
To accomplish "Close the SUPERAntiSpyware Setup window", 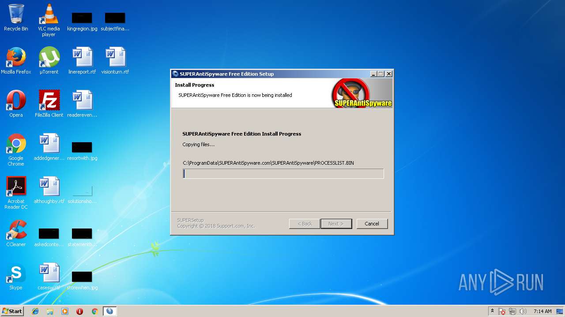I will (389, 74).
